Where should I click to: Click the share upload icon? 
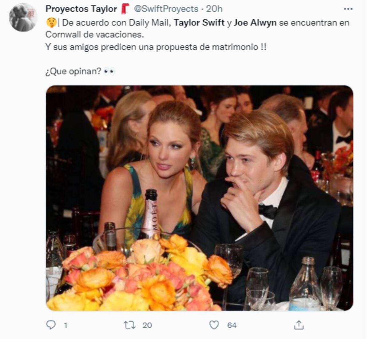[299, 325]
